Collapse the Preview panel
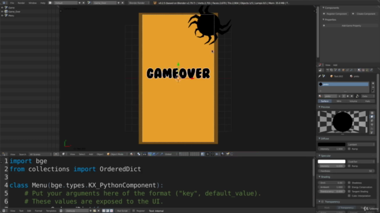The image size is (380, 213). [x=319, y=107]
